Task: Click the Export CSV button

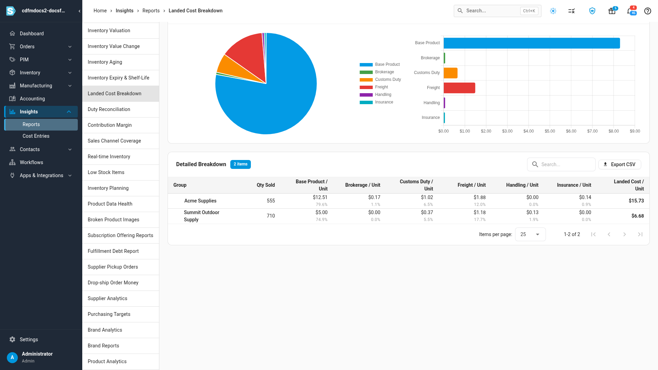Action: 620,164
